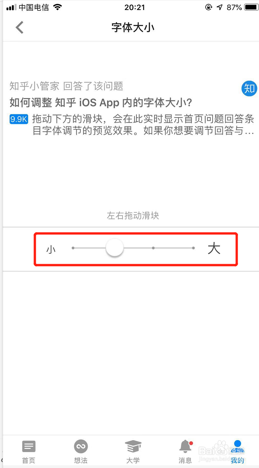Select the third font size dot
This screenshot has width=259, height=468.
153,248
